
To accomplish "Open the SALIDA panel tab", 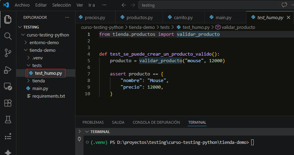I will [118, 122].
